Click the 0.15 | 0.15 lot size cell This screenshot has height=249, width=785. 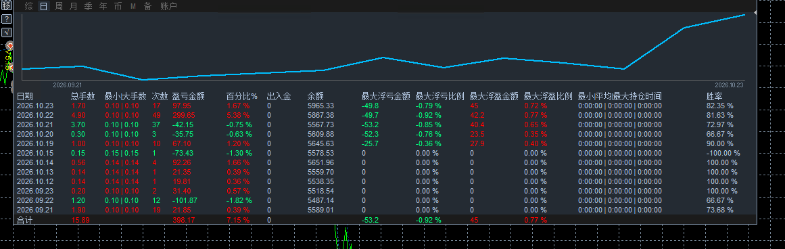[122, 153]
